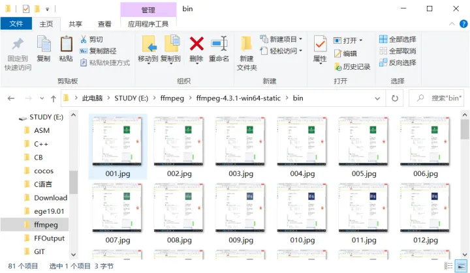Open the 文件 File menu
The height and width of the screenshot is (273, 470).
click(x=16, y=23)
